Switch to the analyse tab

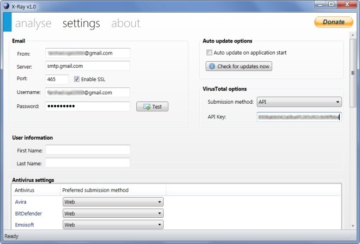33,23
